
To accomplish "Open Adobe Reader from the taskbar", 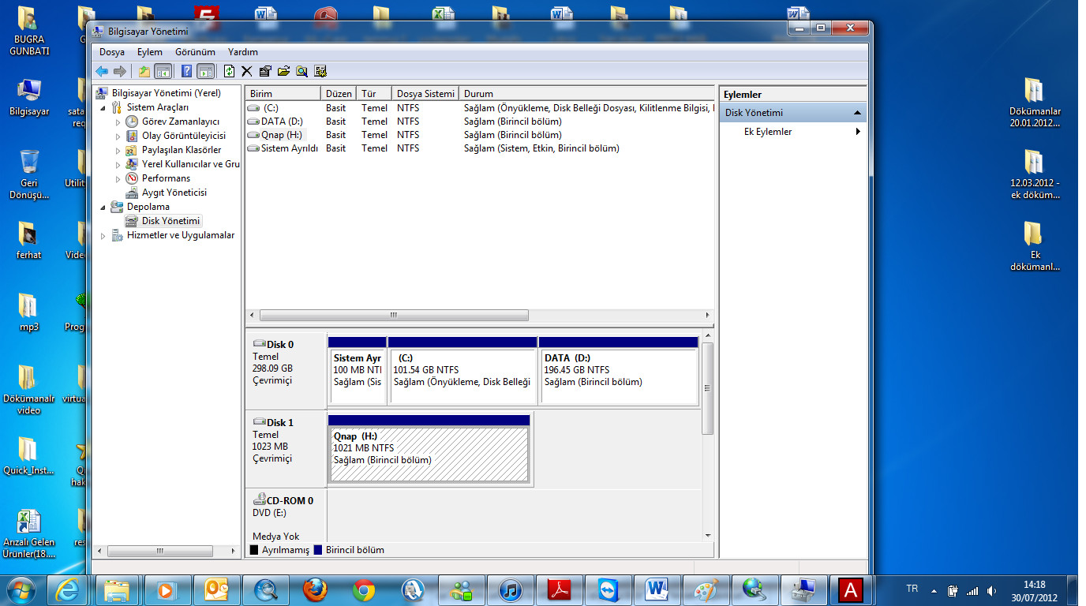I will [x=559, y=589].
